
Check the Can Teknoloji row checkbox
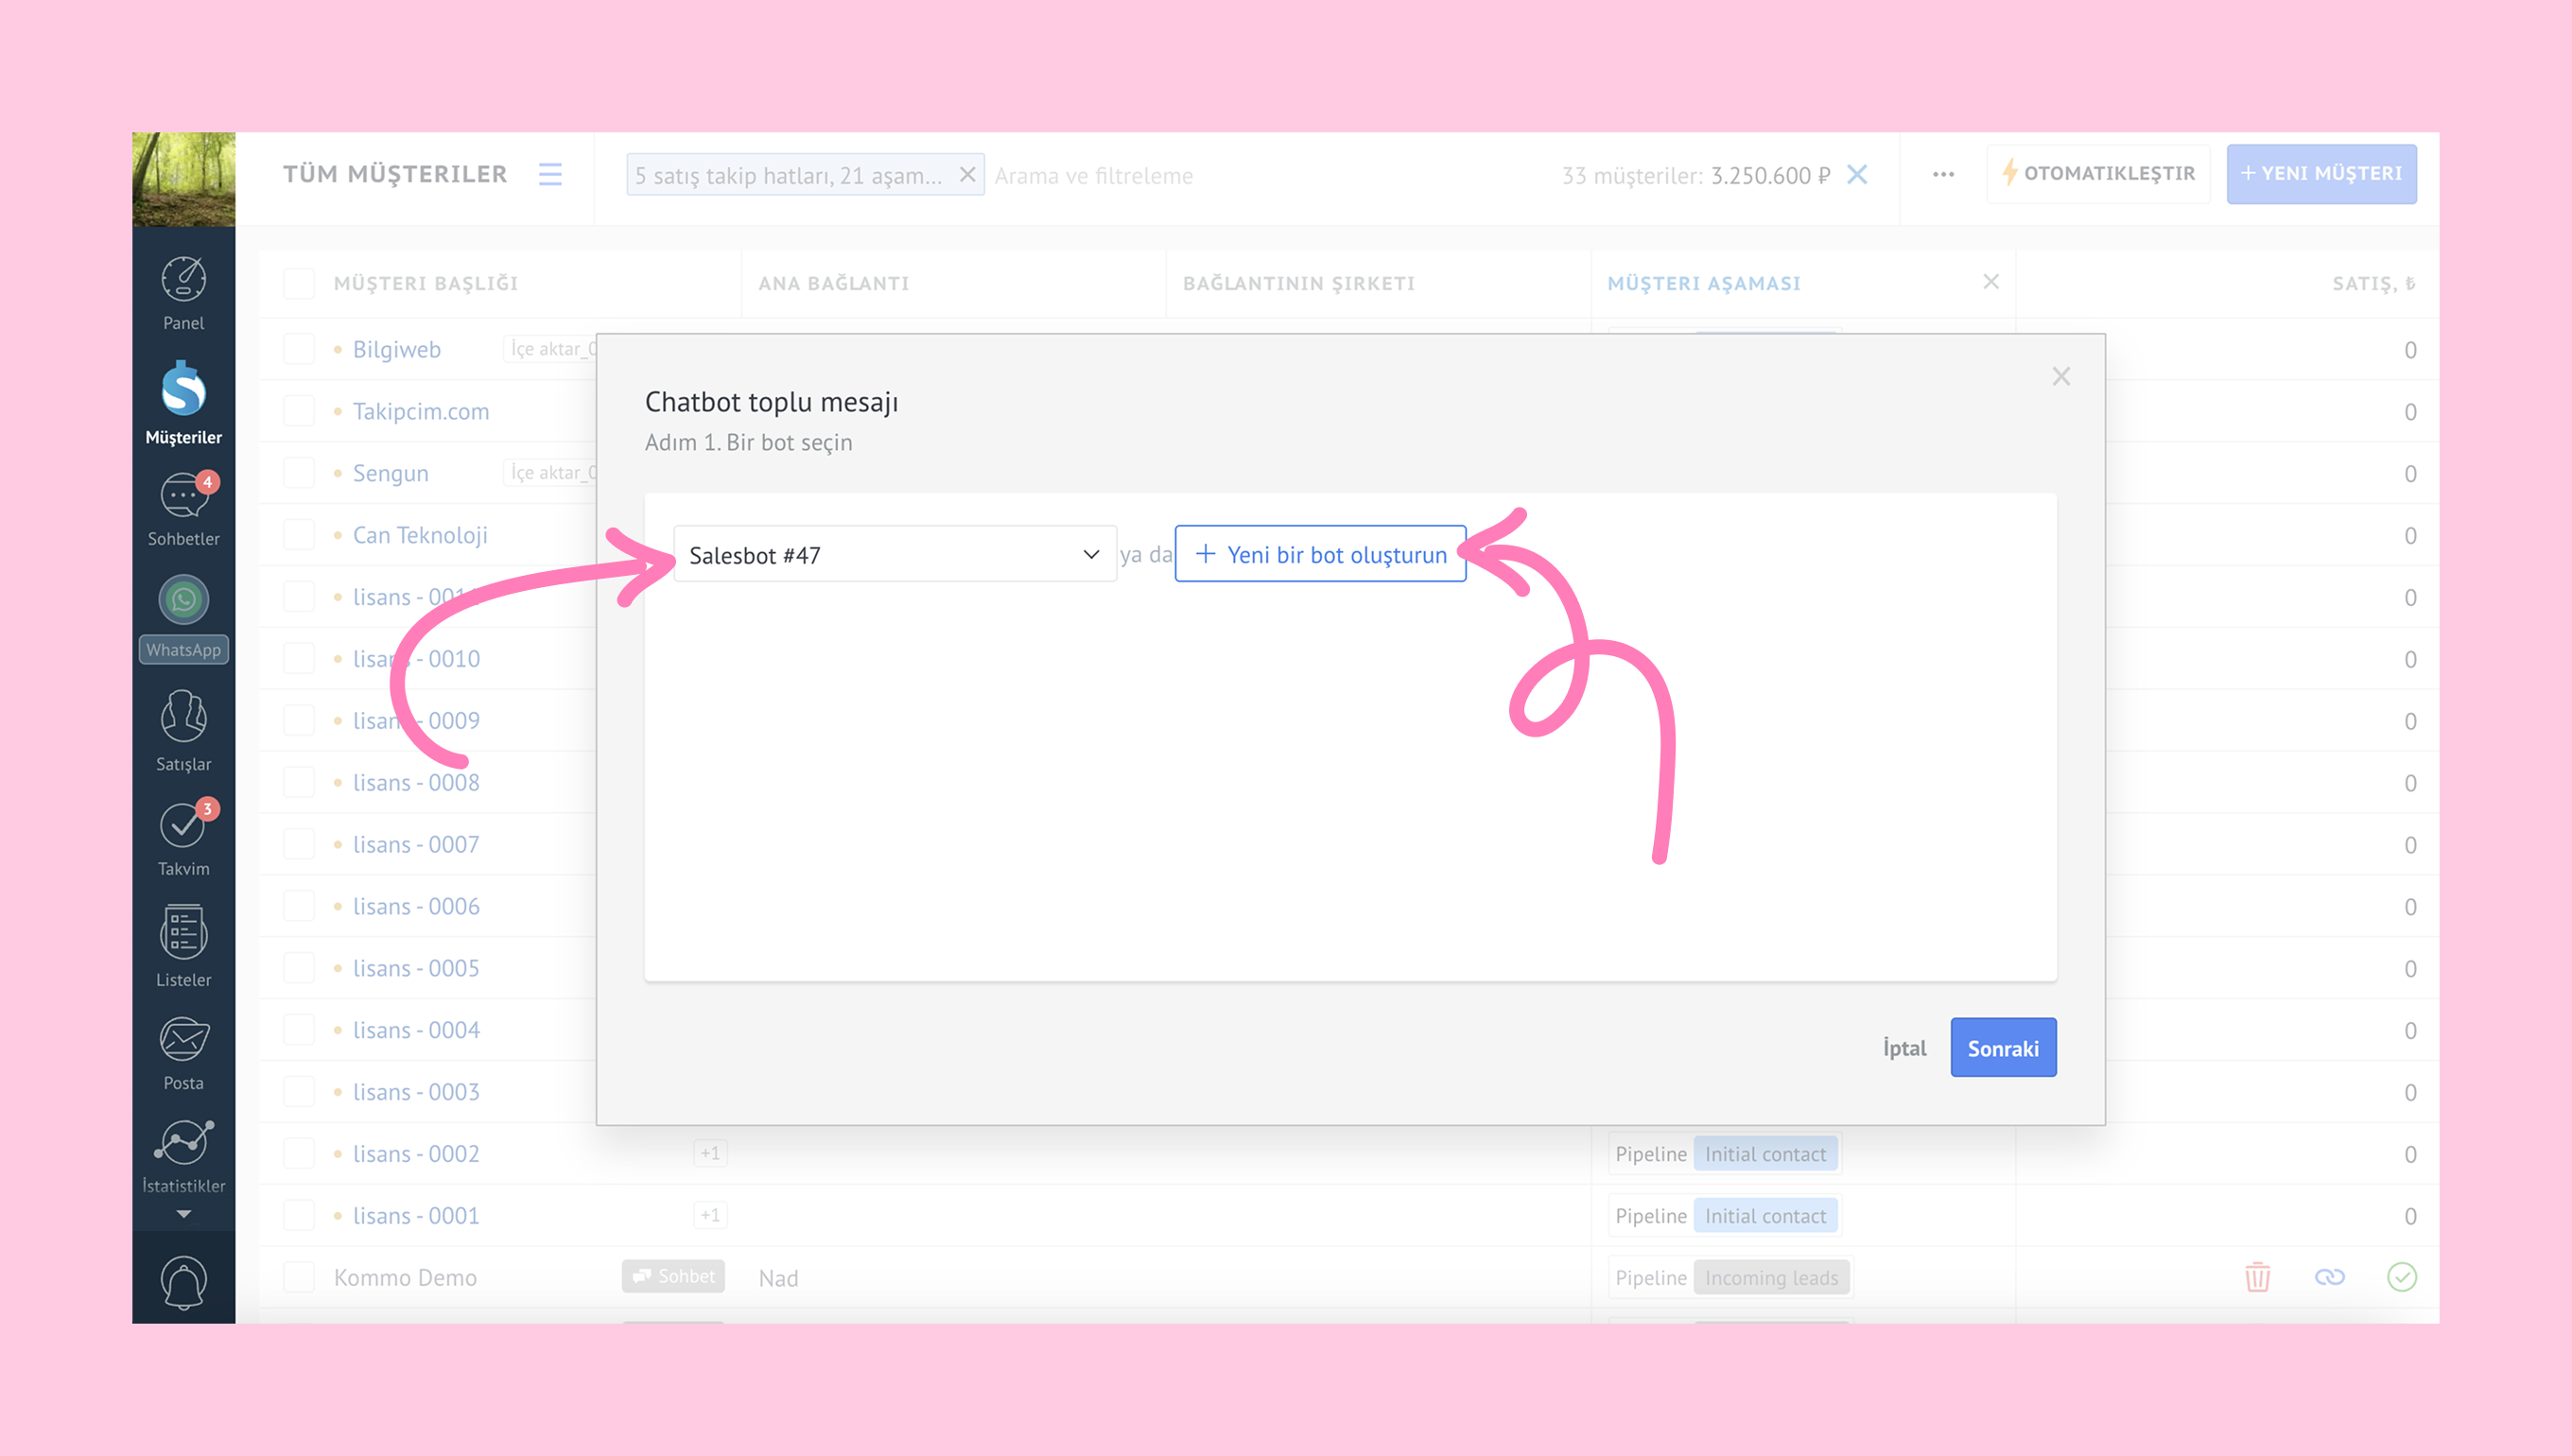click(x=299, y=535)
